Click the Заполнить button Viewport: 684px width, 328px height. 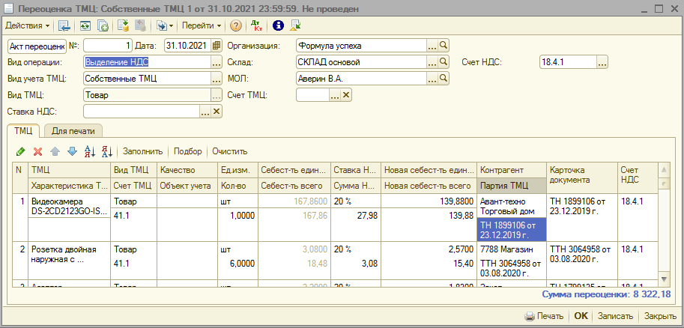coord(142,151)
